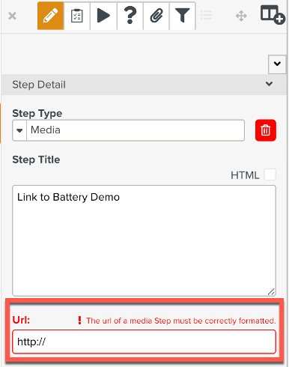Click the HTML label text

click(245, 175)
